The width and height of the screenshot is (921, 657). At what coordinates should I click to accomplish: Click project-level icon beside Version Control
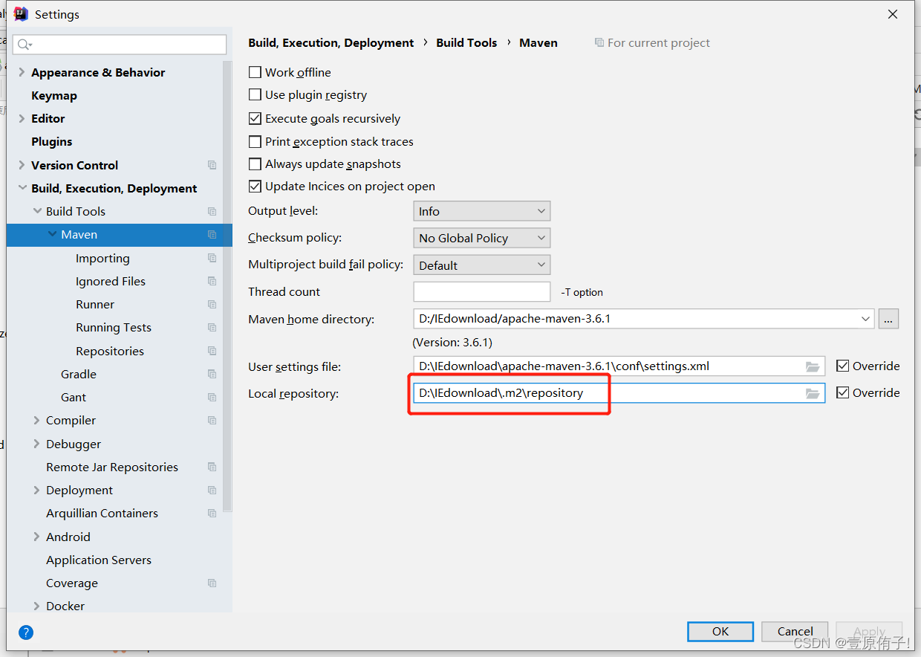tap(212, 165)
